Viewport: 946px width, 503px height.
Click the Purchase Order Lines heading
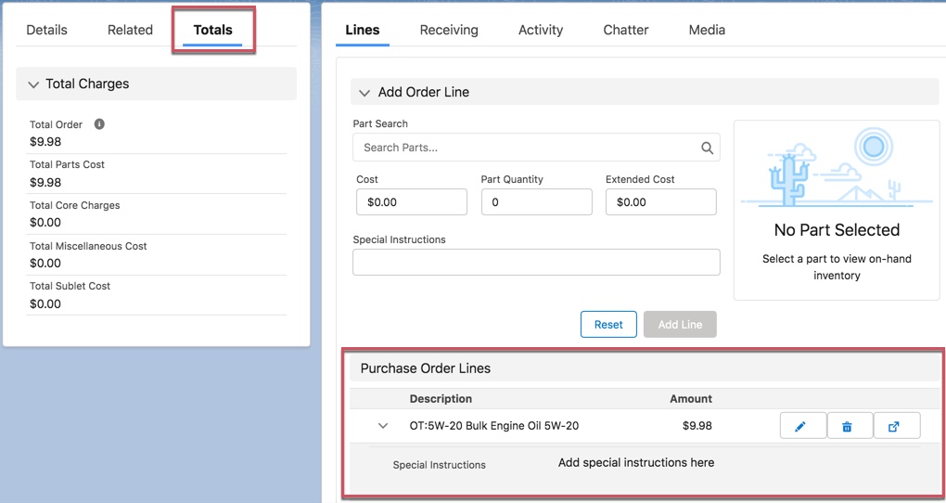point(426,368)
